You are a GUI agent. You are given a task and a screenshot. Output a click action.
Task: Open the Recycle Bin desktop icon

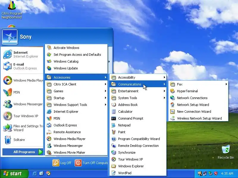point(226,152)
